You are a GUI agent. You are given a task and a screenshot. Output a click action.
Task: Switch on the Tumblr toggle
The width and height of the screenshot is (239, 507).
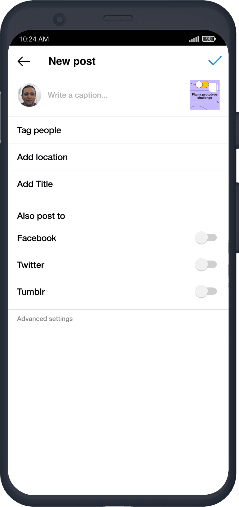pos(206,291)
